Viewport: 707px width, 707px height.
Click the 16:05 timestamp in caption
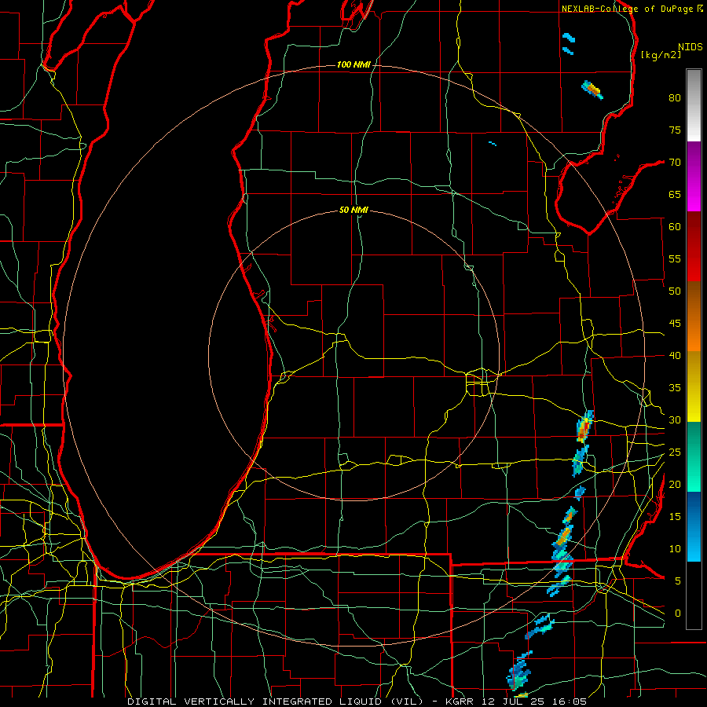click(572, 702)
